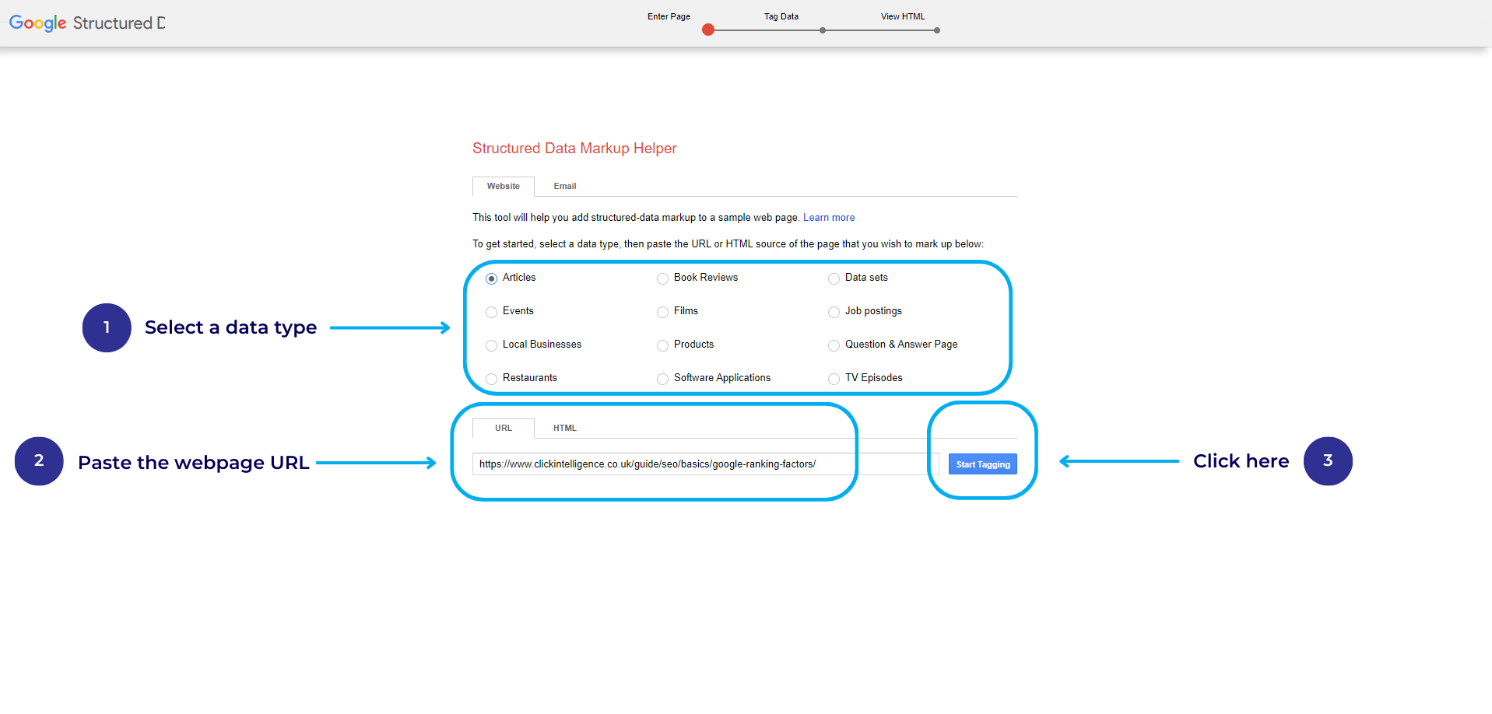Screen dimensions: 1492x714
Task: Open the Website tab
Action: [x=503, y=187]
